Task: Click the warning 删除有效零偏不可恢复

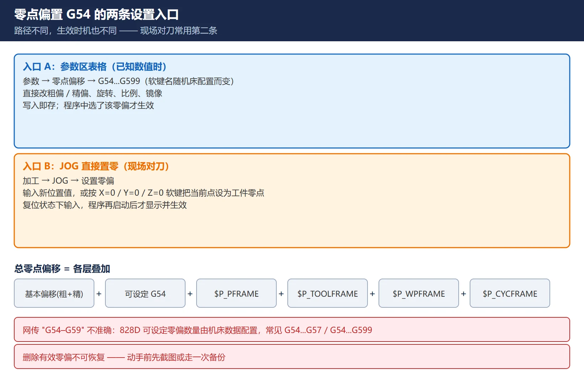Action: pyautogui.click(x=292, y=356)
